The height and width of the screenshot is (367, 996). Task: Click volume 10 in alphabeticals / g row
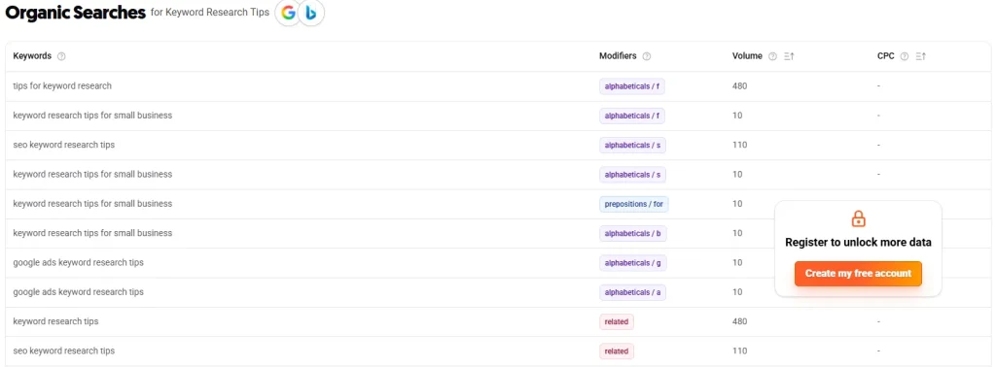tap(737, 262)
